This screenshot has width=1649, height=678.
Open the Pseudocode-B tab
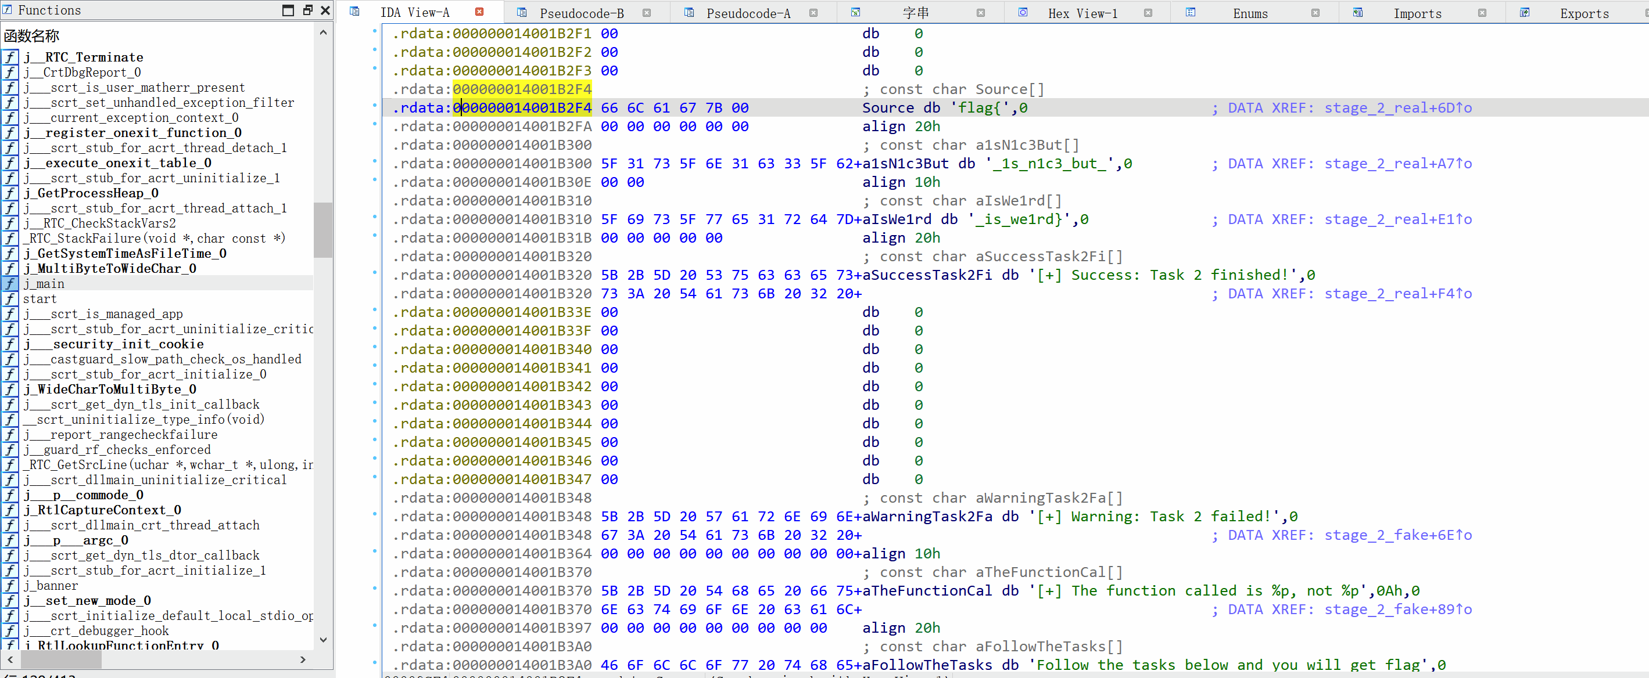pyautogui.click(x=581, y=13)
